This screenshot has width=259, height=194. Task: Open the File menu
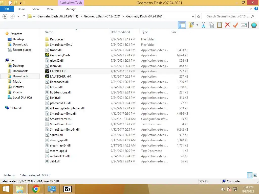click(x=7, y=9)
